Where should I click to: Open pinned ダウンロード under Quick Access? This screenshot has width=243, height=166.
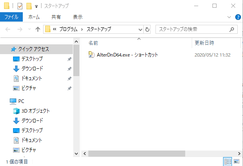click(32, 68)
